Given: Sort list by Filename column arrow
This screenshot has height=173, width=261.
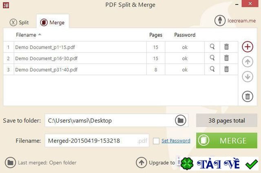Looking at the screenshot, I should tap(40, 35).
